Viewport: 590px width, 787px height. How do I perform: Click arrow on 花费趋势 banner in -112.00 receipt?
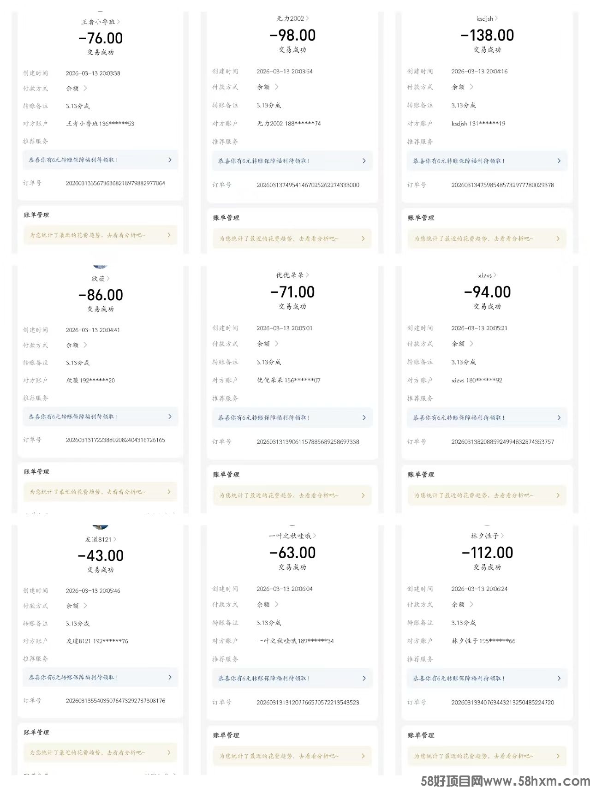(558, 756)
